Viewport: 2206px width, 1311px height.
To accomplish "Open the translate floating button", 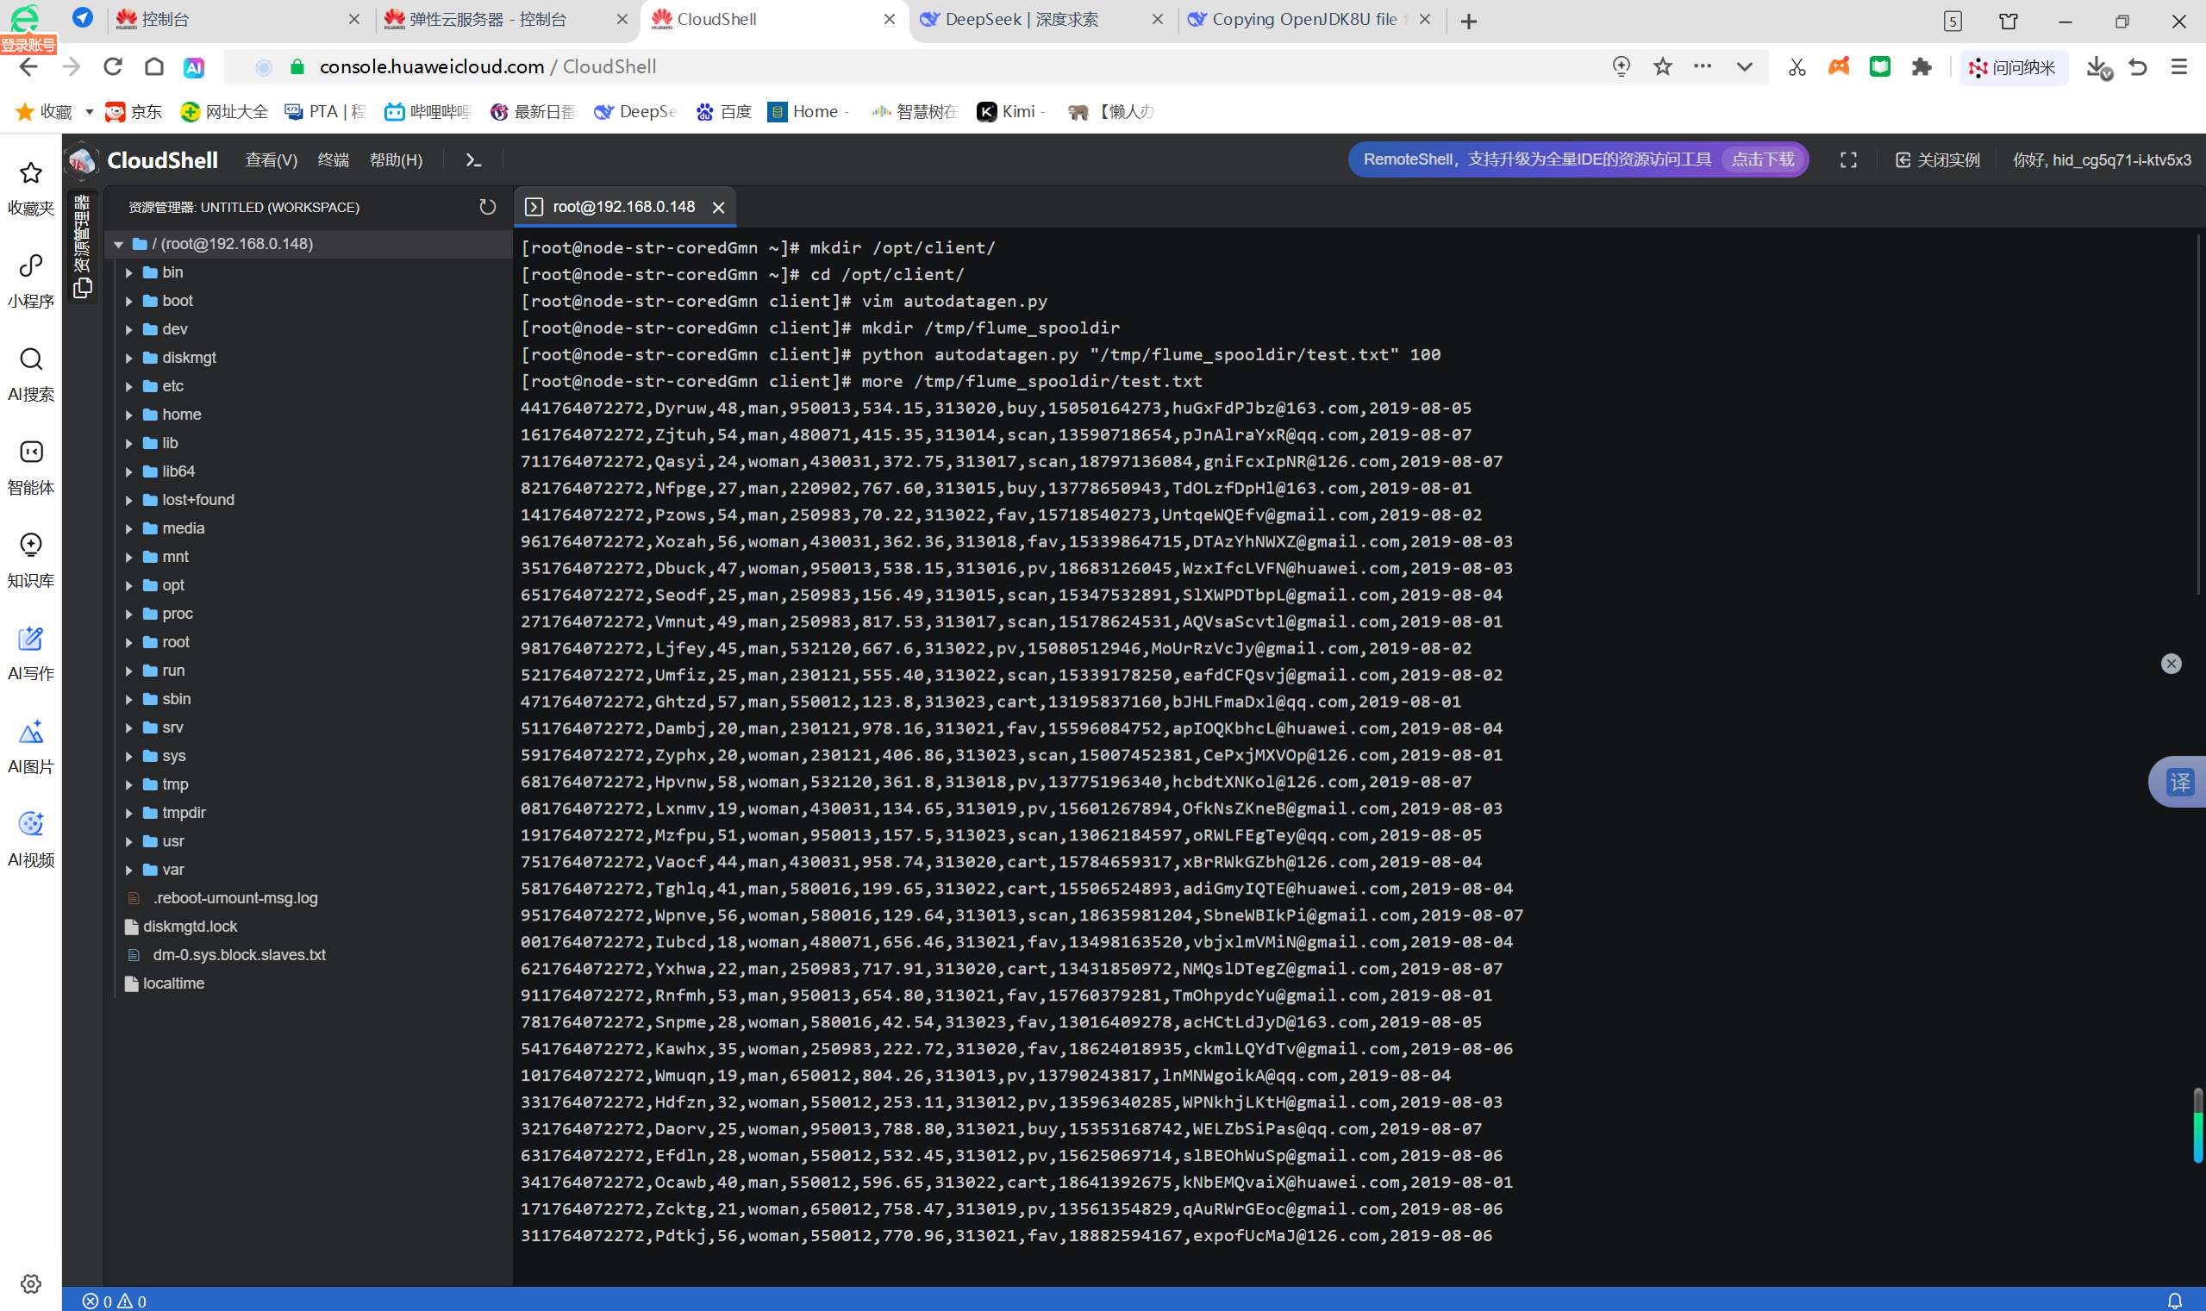I will pyautogui.click(x=2179, y=782).
